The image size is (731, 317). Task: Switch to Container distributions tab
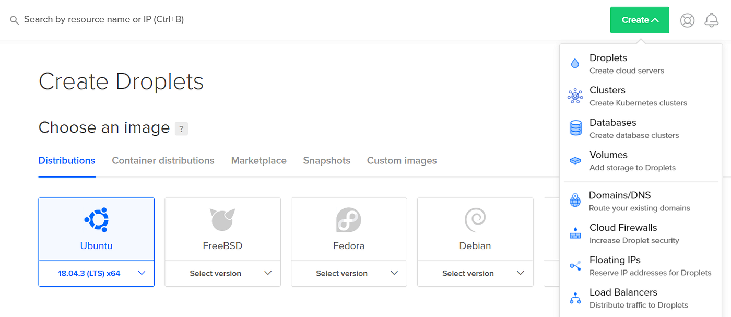163,161
